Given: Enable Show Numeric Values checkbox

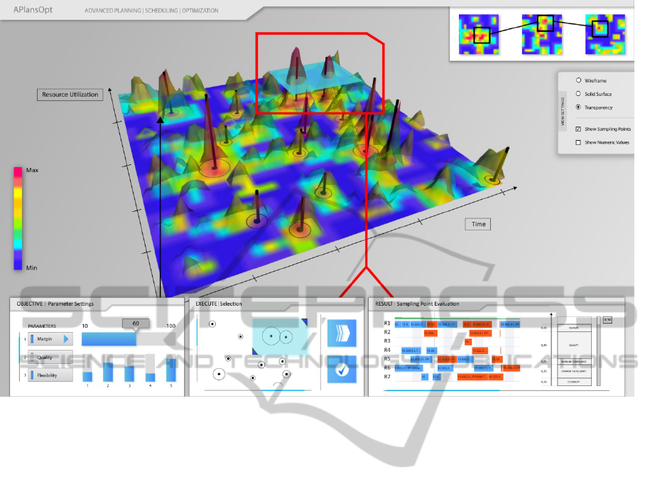Looking at the screenshot, I should coord(578,142).
